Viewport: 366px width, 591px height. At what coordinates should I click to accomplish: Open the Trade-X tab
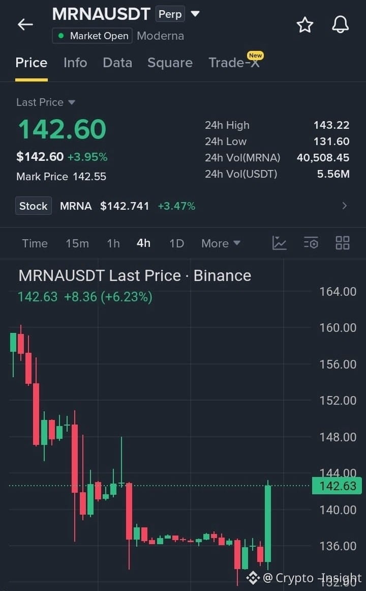(234, 63)
